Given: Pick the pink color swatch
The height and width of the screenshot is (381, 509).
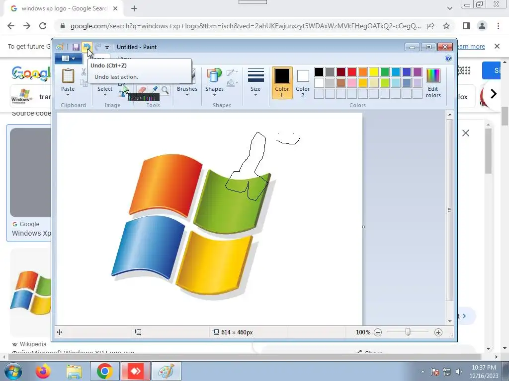Looking at the screenshot, I should click(x=352, y=83).
